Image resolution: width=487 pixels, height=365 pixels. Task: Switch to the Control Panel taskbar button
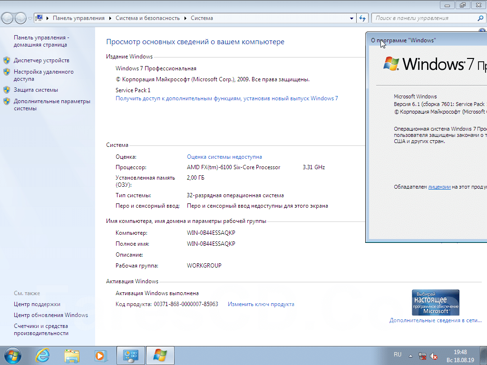pos(131,355)
